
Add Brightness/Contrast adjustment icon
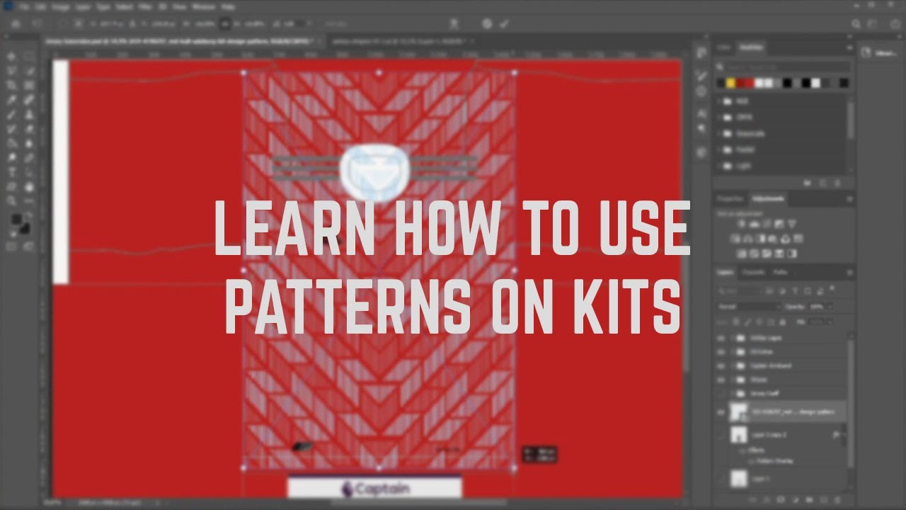tap(740, 224)
